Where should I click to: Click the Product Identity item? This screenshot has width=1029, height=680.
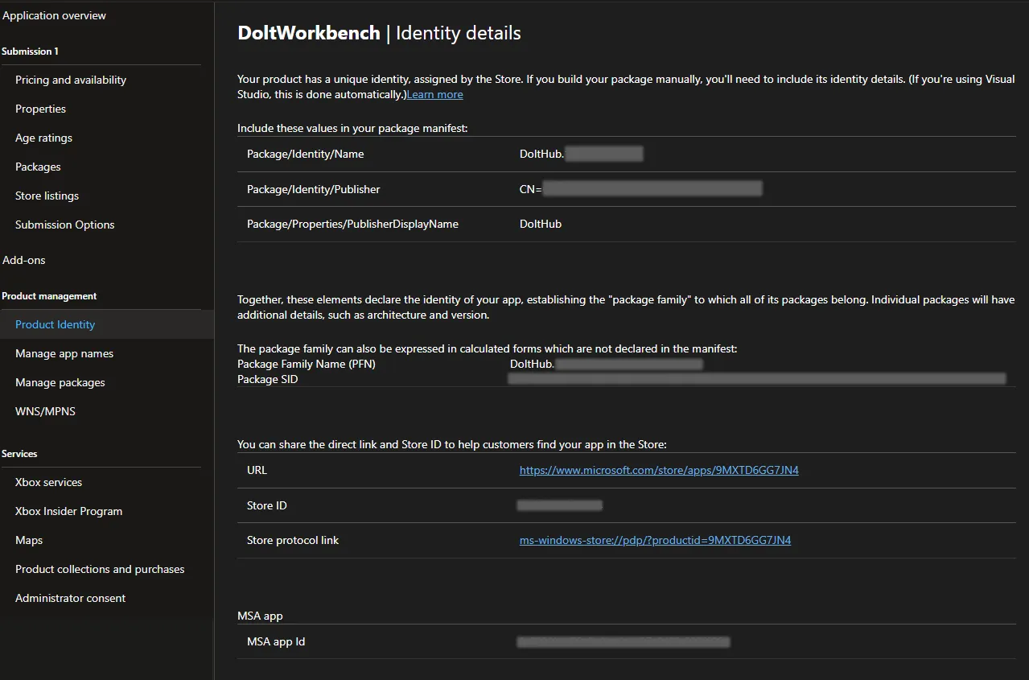point(55,324)
